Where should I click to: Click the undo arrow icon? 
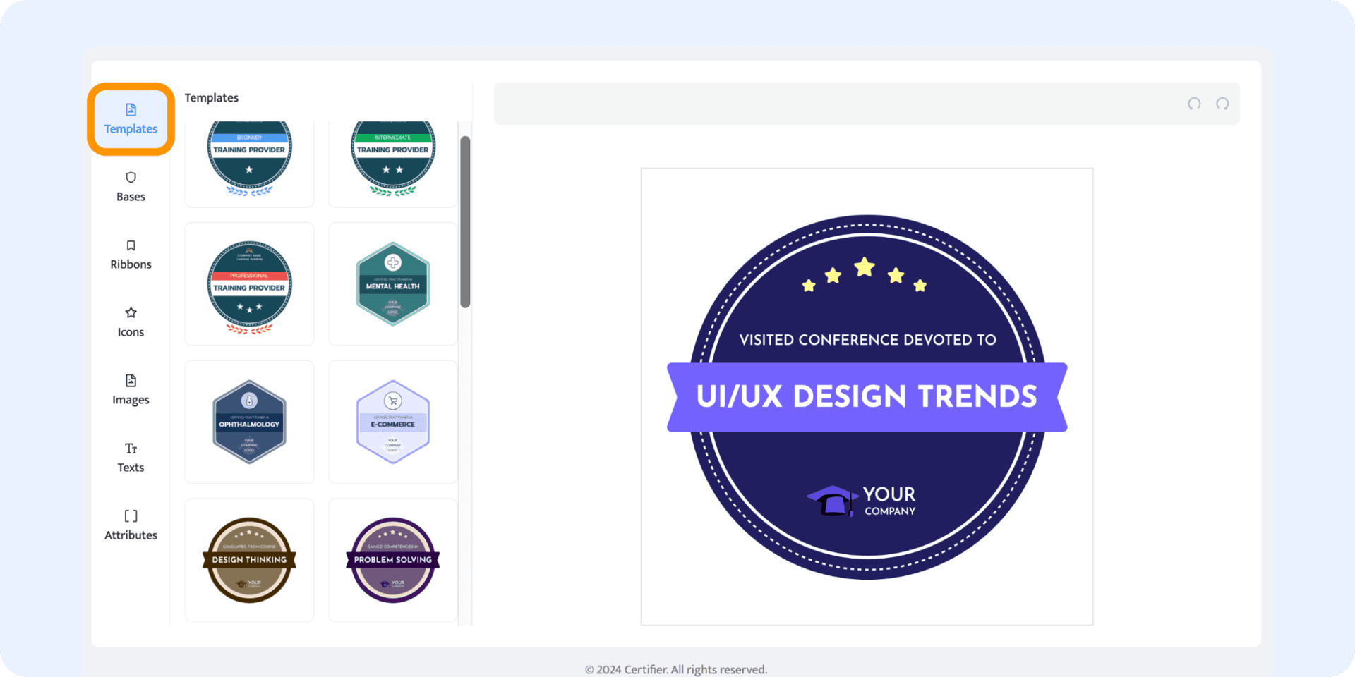click(1194, 104)
